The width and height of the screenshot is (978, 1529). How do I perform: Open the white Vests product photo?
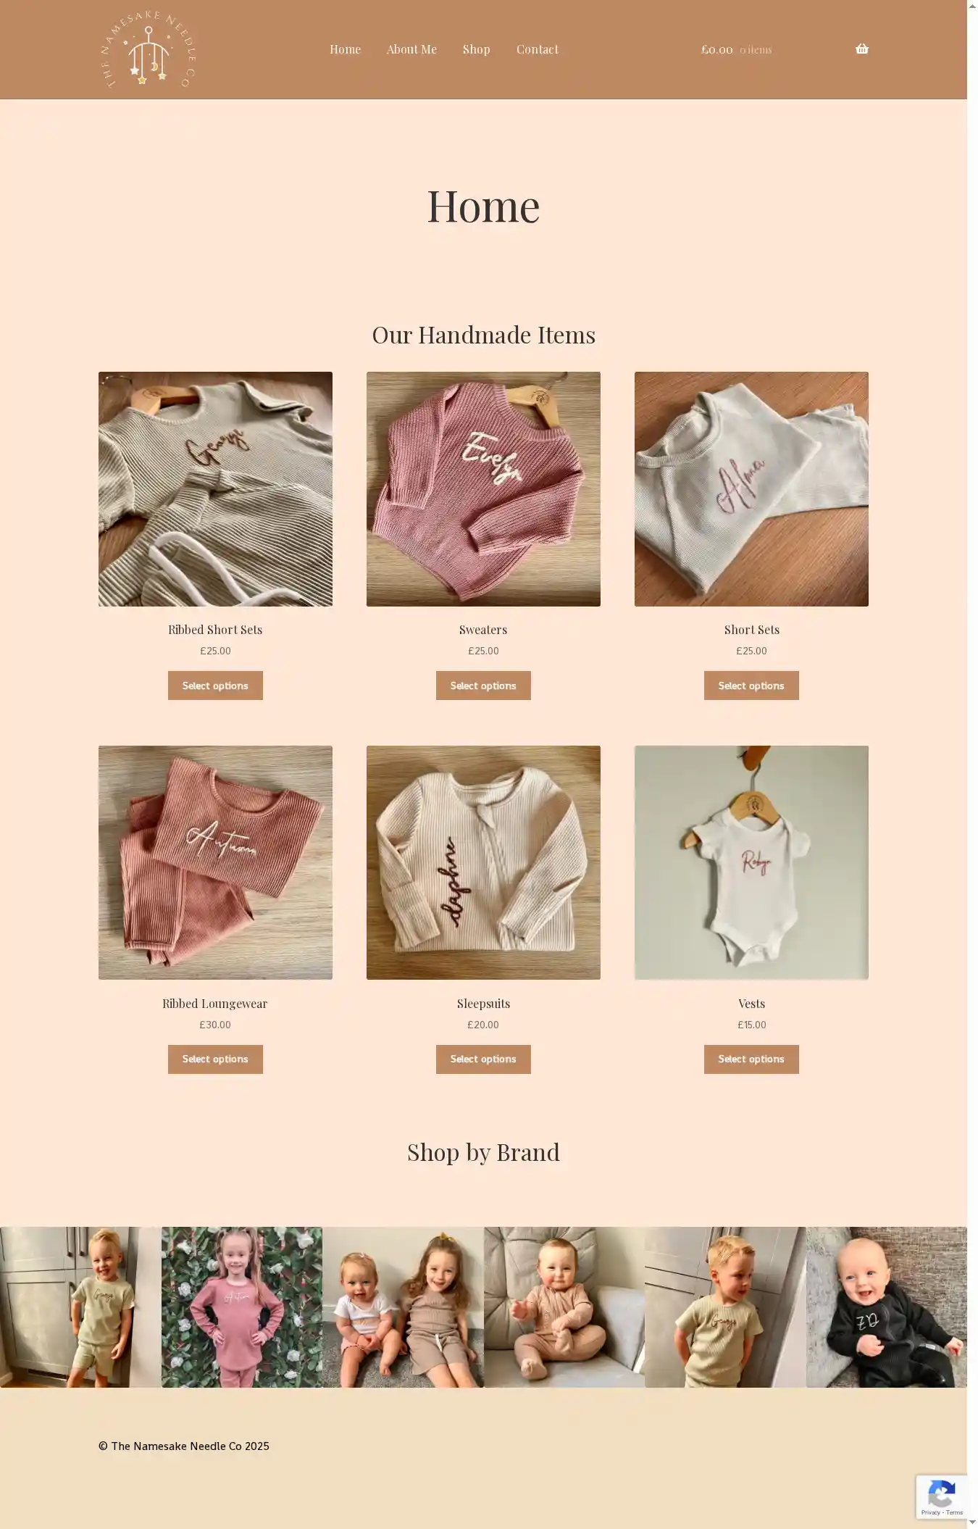point(751,862)
